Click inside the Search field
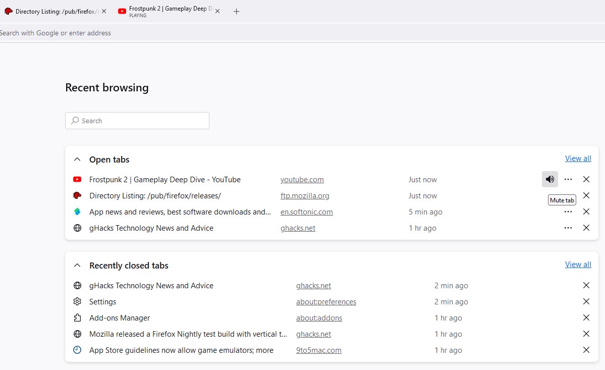605x370 pixels. tap(136, 121)
